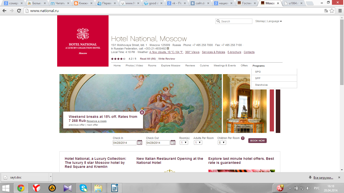Click the Check In date field
This screenshot has height=193, width=344.
125,143
